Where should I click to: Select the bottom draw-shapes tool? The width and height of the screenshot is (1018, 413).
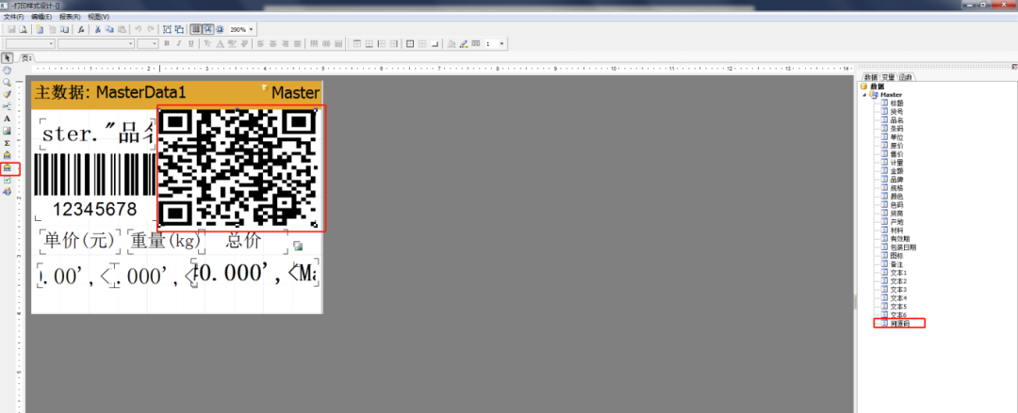8,192
